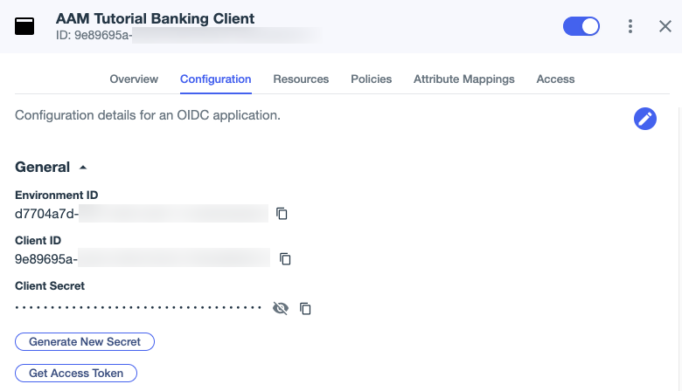Reveal the Client Secret with eye icon
Screen dimensions: 682x391
[280, 308]
